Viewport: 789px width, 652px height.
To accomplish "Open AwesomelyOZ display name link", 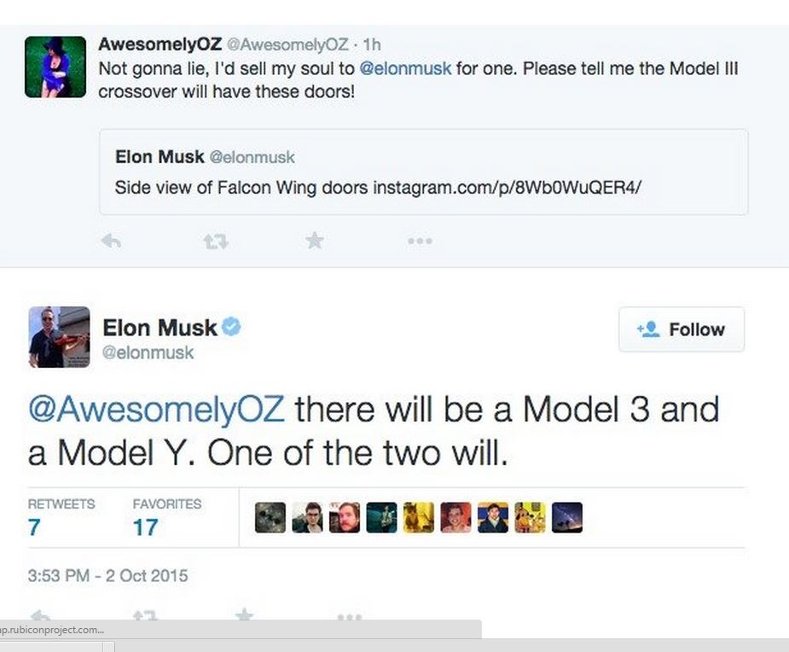I will click(160, 44).
